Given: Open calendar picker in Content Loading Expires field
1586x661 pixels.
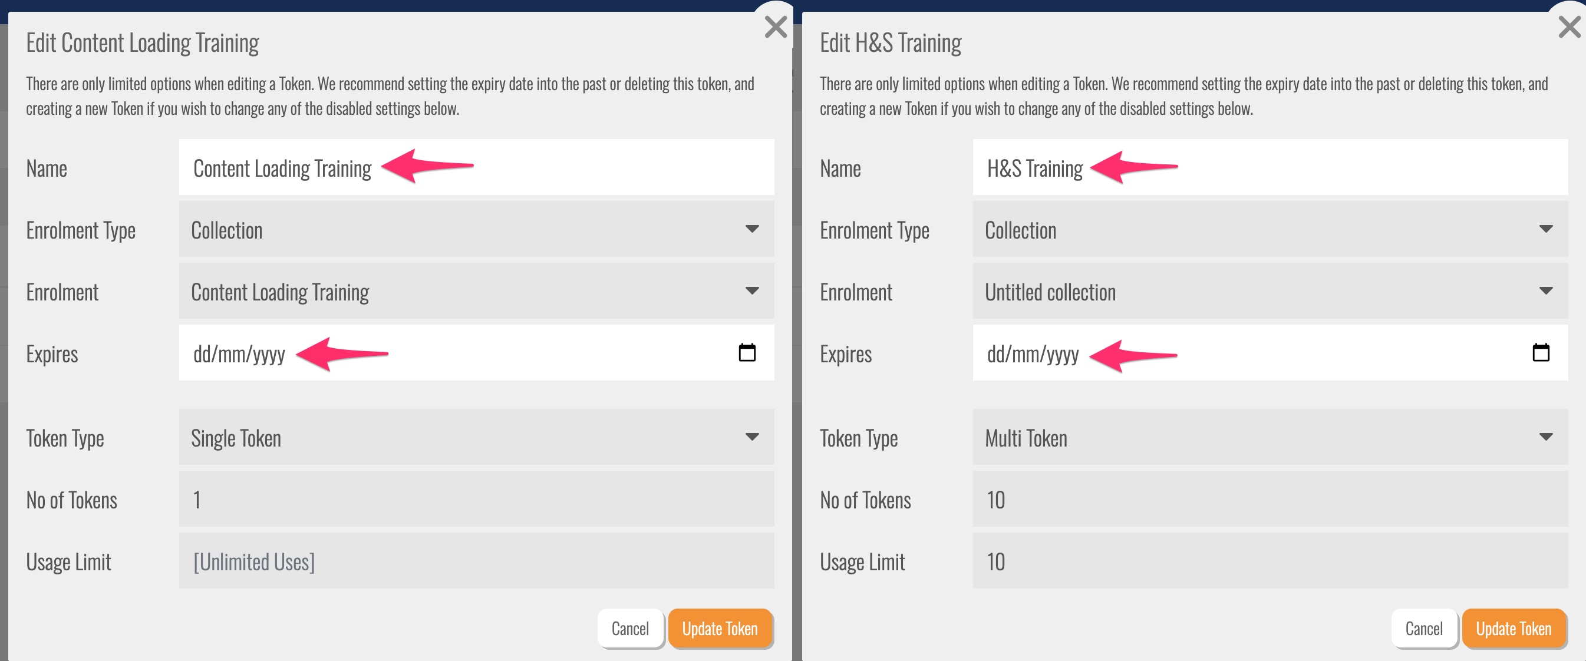Looking at the screenshot, I should click(747, 353).
